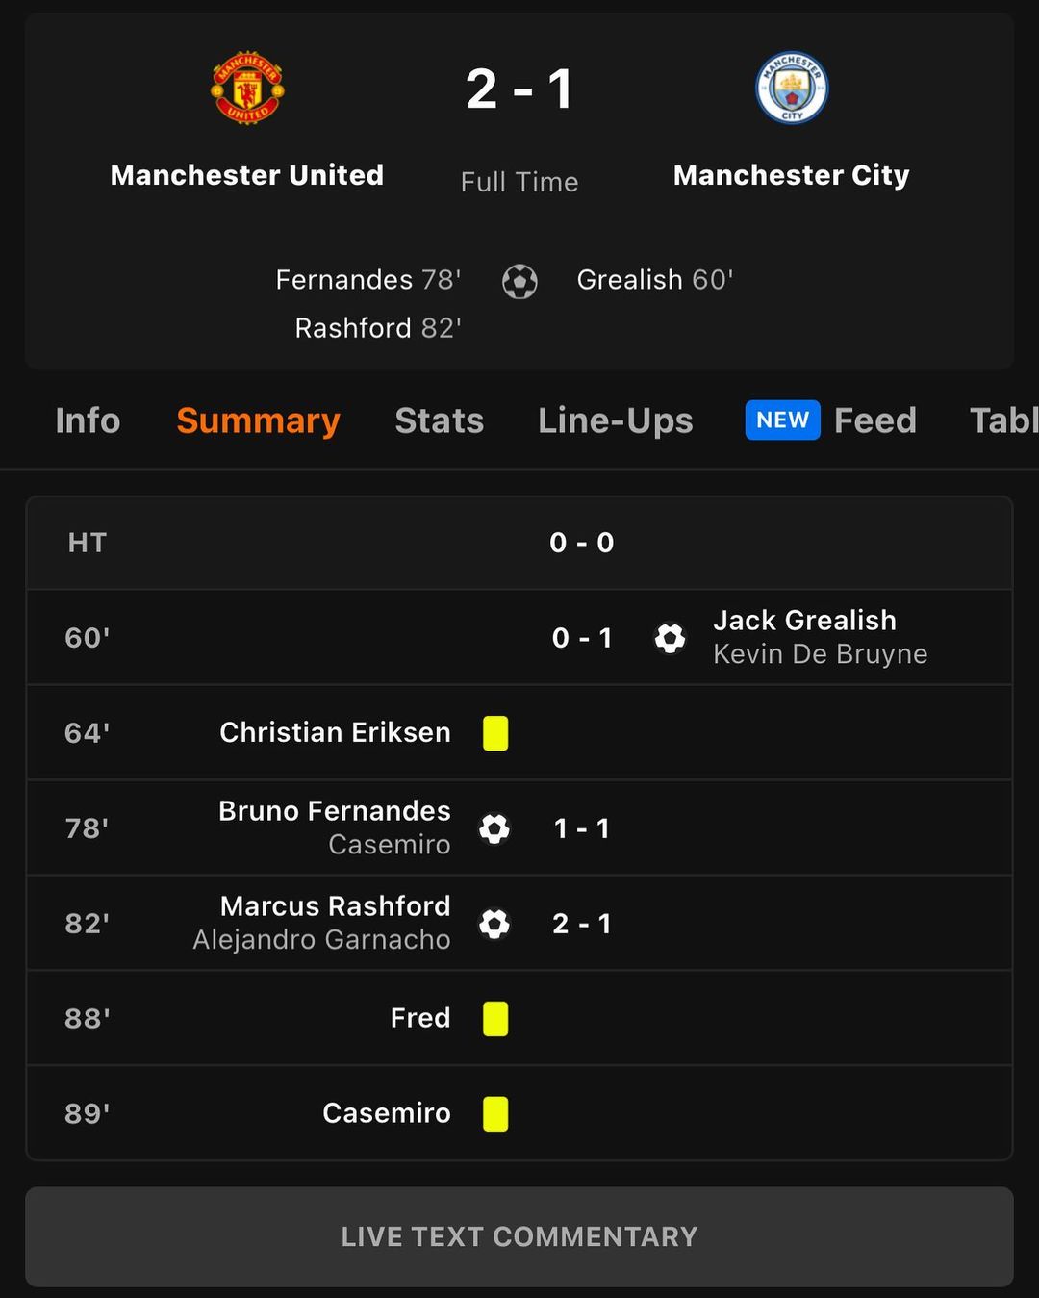This screenshot has height=1298, width=1039.
Task: Open LIVE TEXT COMMENTARY
Action: [x=519, y=1236]
